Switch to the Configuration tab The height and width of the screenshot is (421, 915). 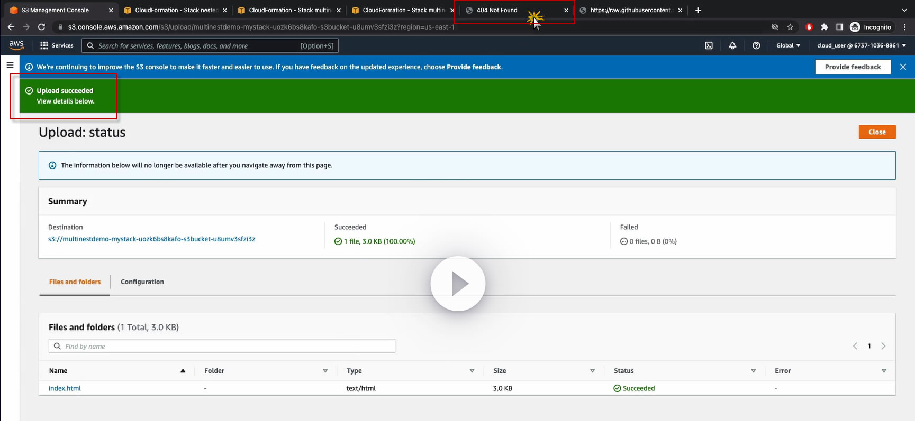[x=142, y=282]
